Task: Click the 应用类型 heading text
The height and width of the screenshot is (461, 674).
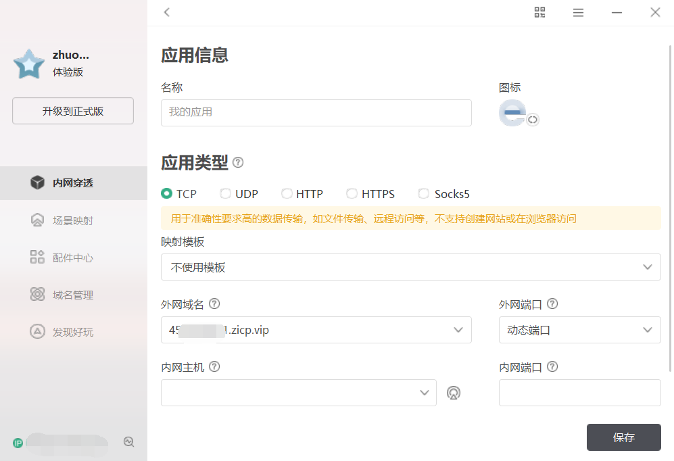Action: (194, 162)
